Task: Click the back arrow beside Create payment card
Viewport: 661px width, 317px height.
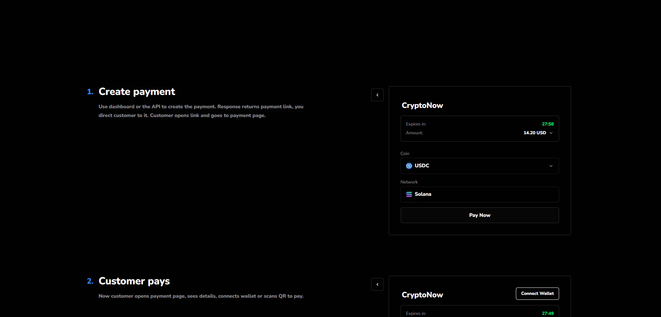Action: point(377,95)
